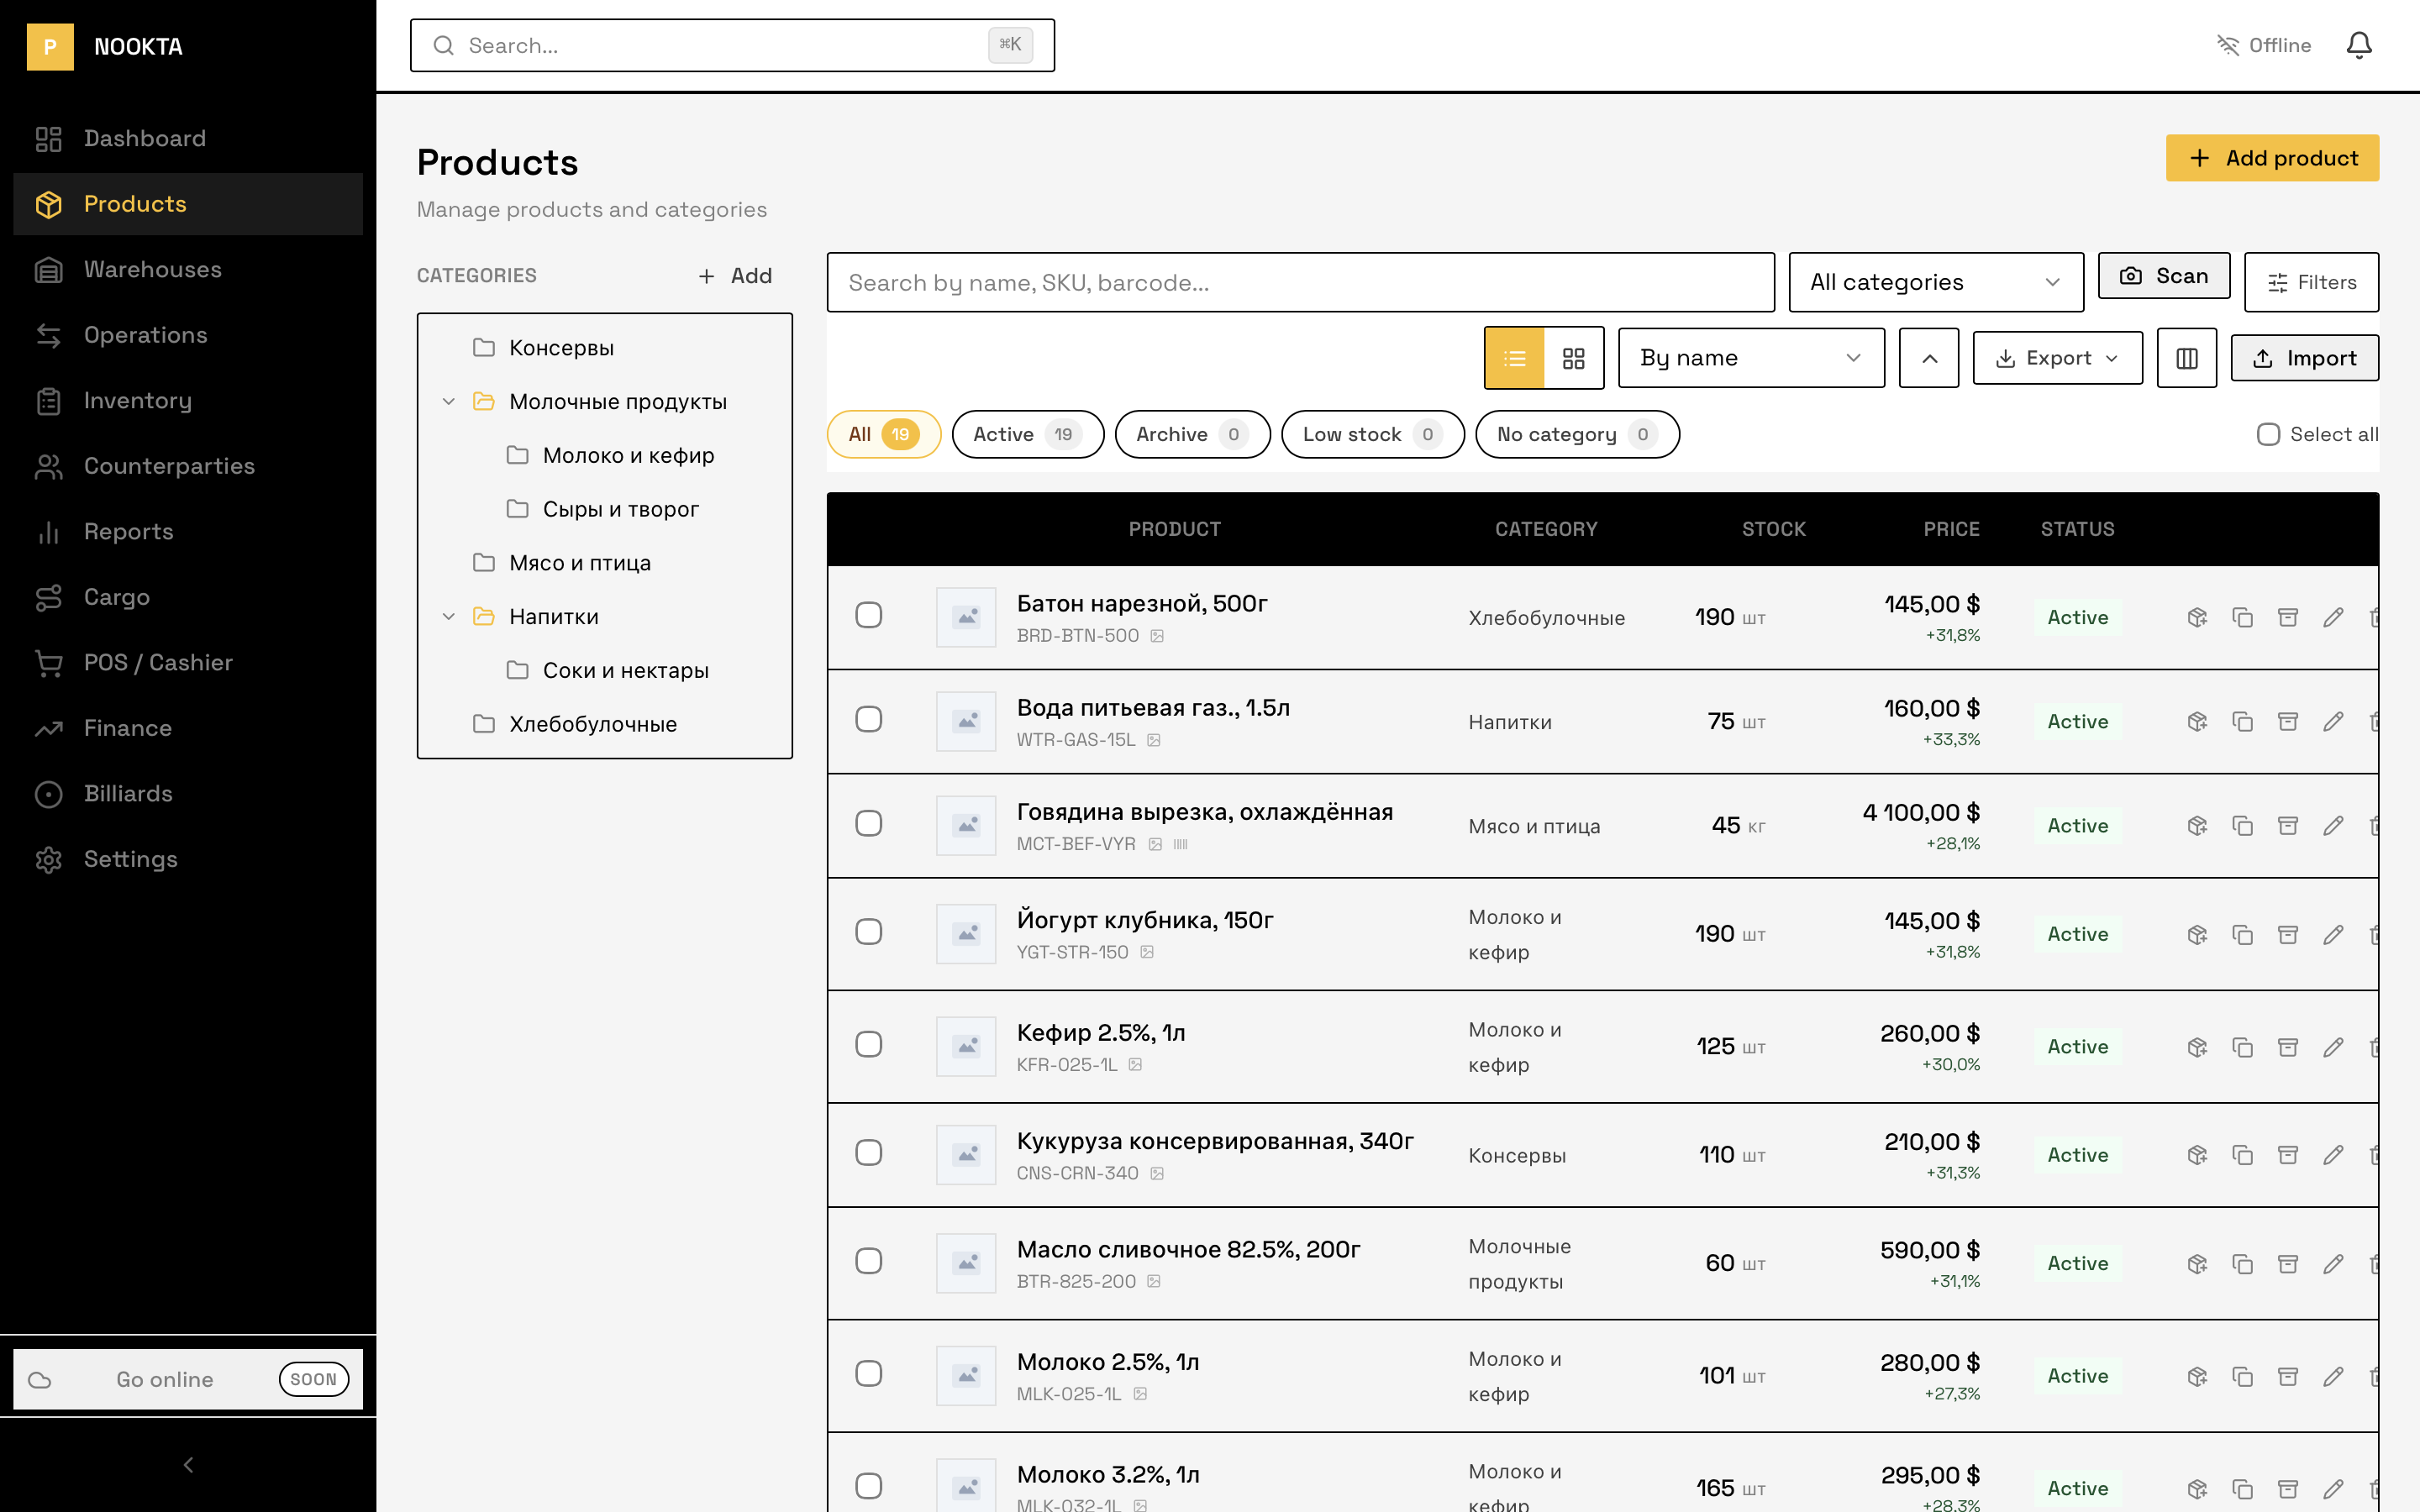This screenshot has height=1512, width=2420.
Task: Edit the Батон нарезной product with pencil icon
Action: (x=2333, y=617)
